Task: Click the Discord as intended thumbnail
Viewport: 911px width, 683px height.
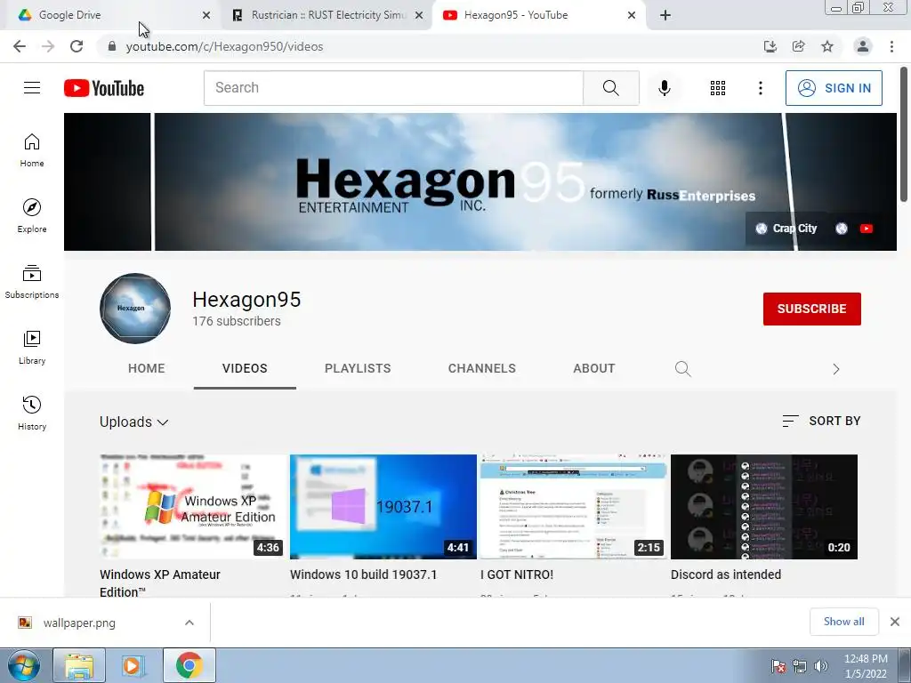Action: [763, 506]
